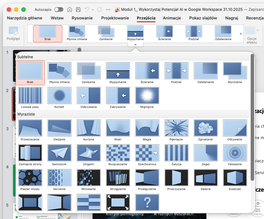Screen dimensions: 264x219
Task: Apply the Wypychanie transition in dropdown gallery
Action: pos(118,73)
